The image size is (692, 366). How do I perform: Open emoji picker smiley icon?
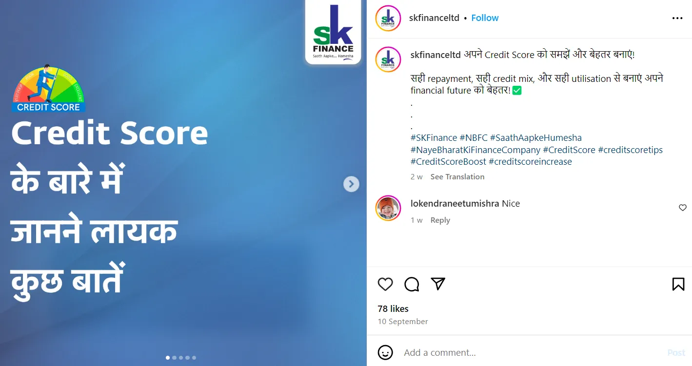coord(385,352)
